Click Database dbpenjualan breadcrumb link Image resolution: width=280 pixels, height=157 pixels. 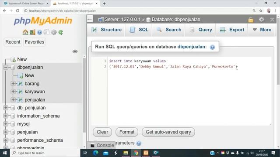pos(176,19)
